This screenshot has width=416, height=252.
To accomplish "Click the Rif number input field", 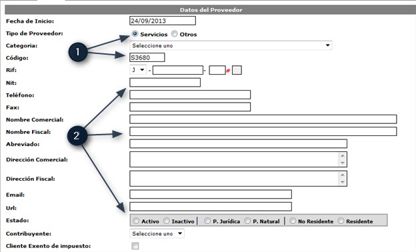I will coord(178,70).
